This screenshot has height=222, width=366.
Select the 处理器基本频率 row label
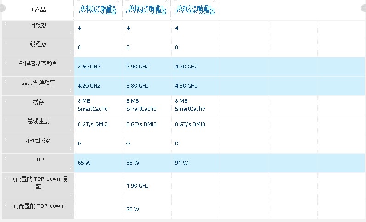click(x=38, y=63)
